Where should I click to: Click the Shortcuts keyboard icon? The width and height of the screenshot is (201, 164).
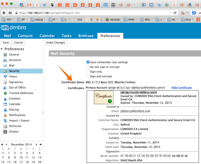[x=5, y=126]
